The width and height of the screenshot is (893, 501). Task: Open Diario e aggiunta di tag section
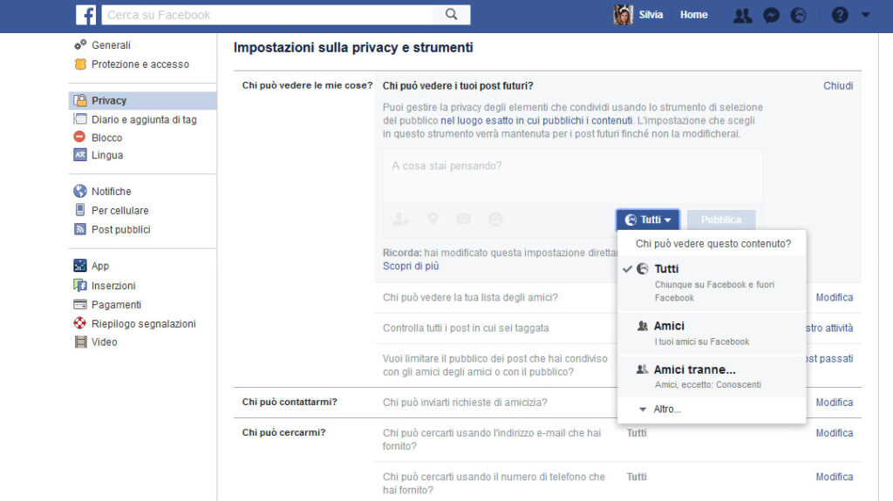point(142,119)
